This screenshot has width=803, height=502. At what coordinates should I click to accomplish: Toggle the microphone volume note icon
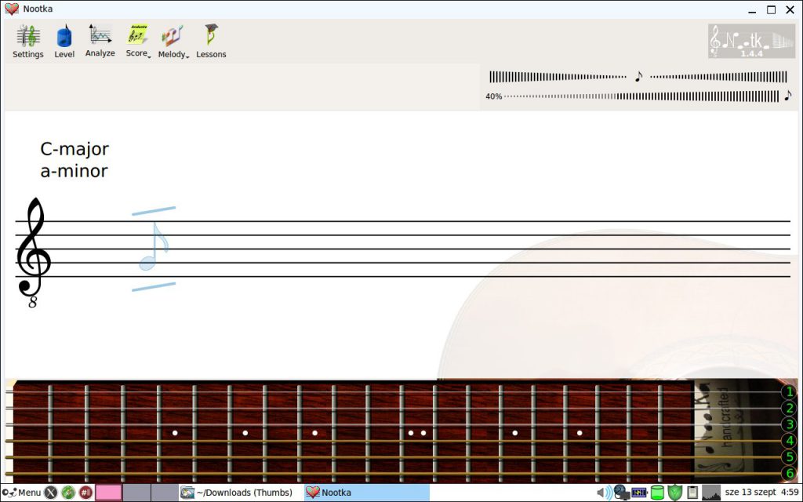tap(787, 96)
